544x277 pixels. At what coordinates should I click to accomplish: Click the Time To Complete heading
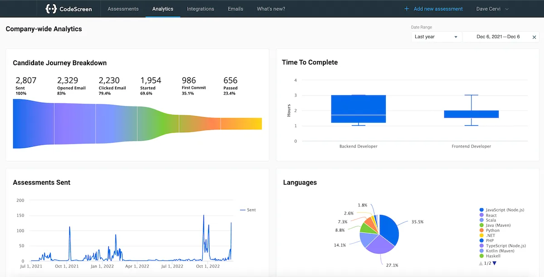310,62
